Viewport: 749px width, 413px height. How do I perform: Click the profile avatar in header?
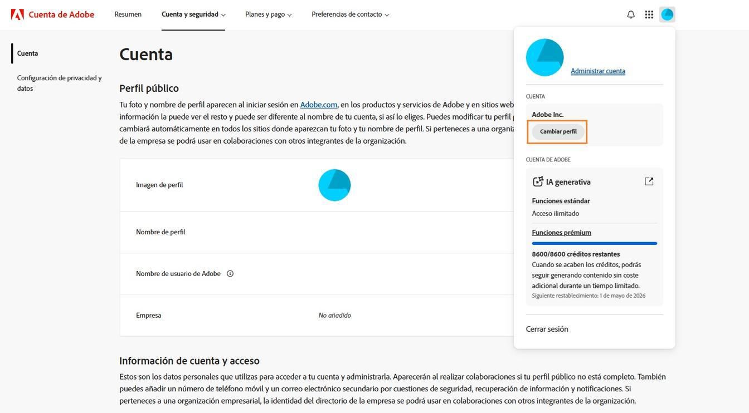pos(667,14)
